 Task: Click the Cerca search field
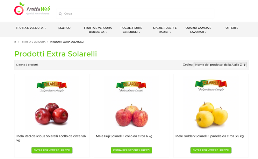(135, 14)
